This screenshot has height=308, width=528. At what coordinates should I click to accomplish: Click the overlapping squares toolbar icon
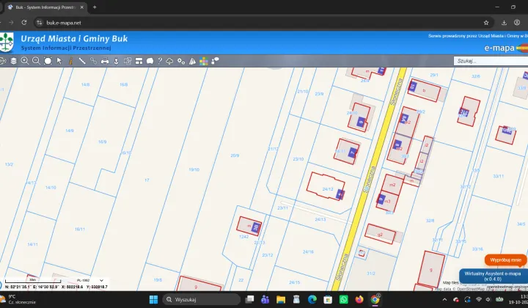pyautogui.click(x=128, y=61)
